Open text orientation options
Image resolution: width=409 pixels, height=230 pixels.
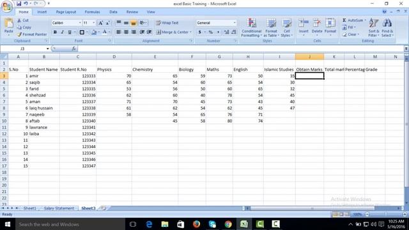[143, 23]
